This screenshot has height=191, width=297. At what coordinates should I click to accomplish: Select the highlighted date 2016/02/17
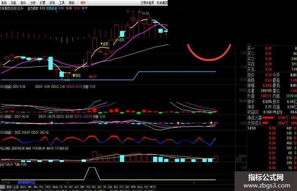26,183
